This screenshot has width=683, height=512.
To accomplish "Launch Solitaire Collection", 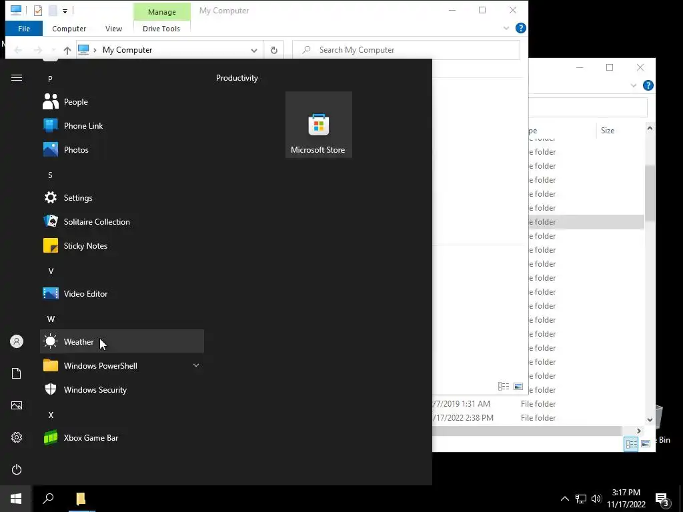I will (x=122, y=221).
